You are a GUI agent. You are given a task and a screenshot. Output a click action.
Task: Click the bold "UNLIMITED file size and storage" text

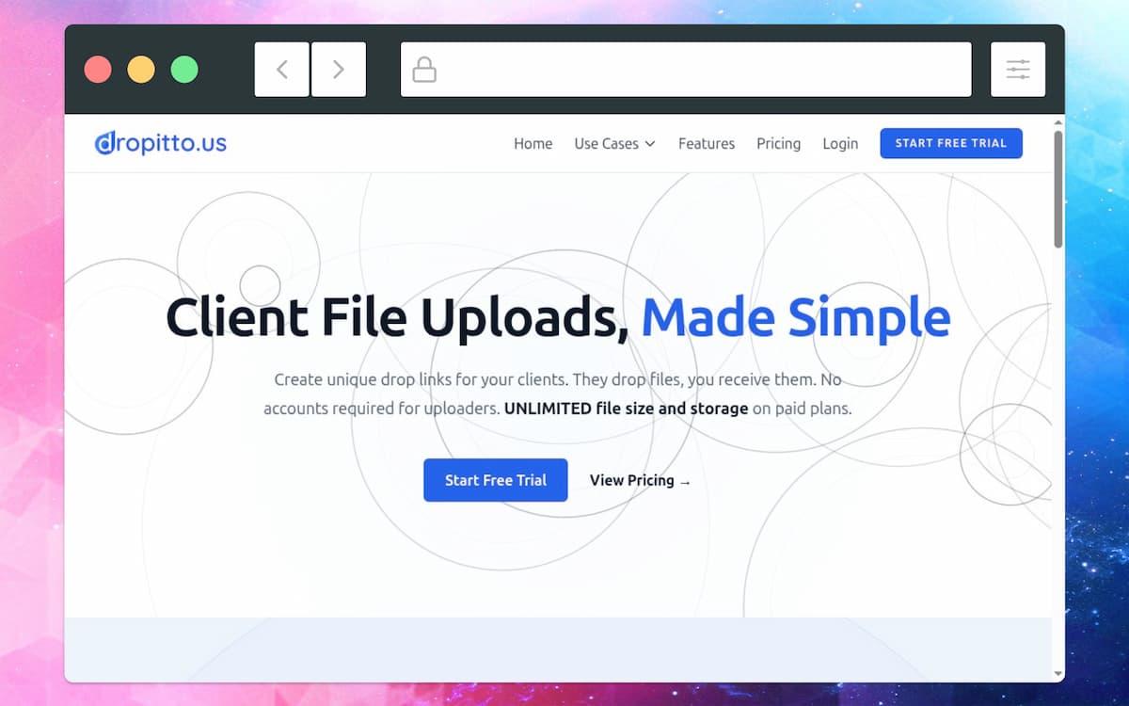pyautogui.click(x=627, y=409)
